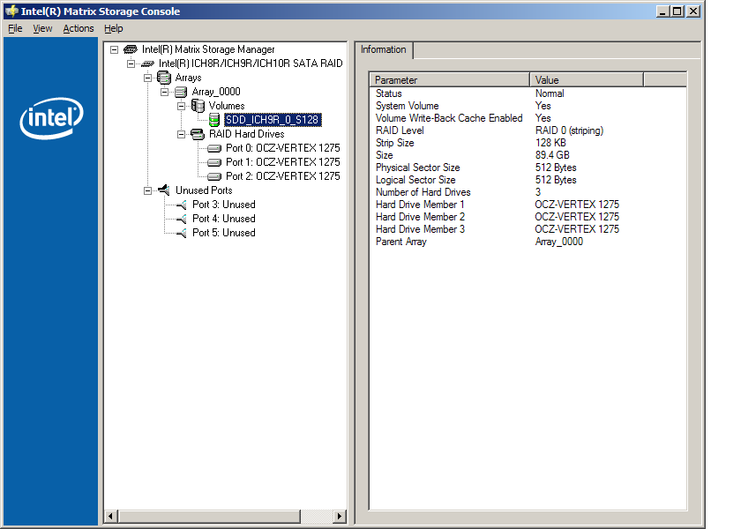This screenshot has width=741, height=529.
Task: Open the View menu
Action: [x=42, y=28]
